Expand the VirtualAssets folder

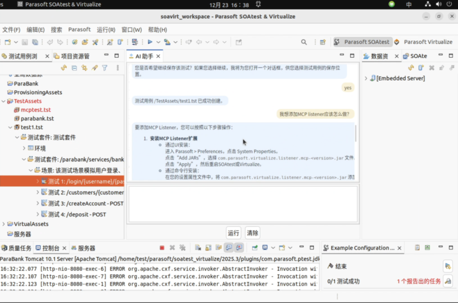(3, 224)
